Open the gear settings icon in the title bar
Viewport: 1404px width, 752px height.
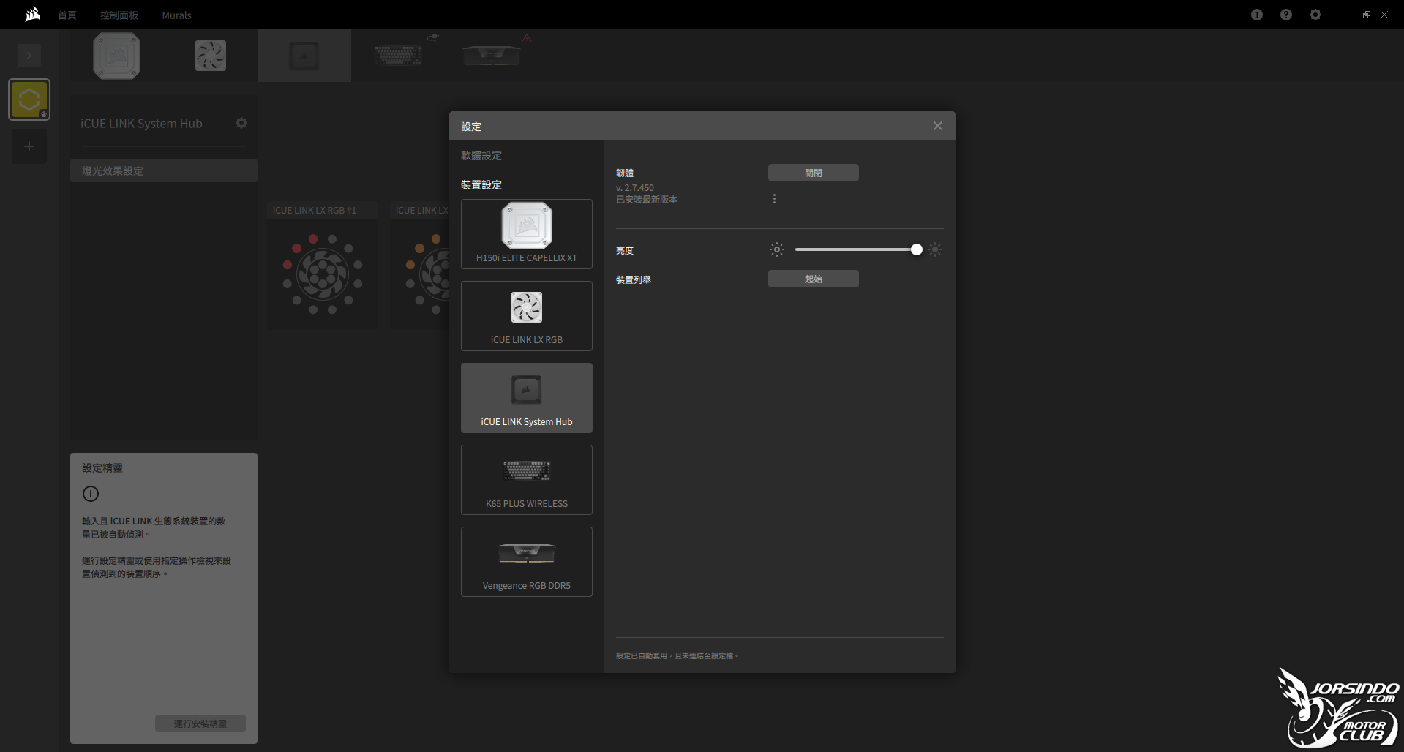1315,15
